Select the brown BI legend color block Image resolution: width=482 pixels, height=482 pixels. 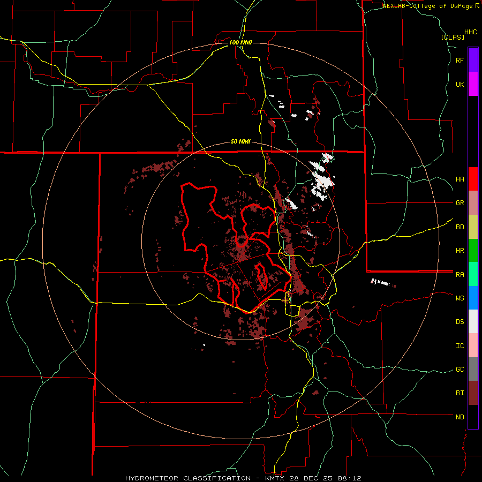coord(473,393)
